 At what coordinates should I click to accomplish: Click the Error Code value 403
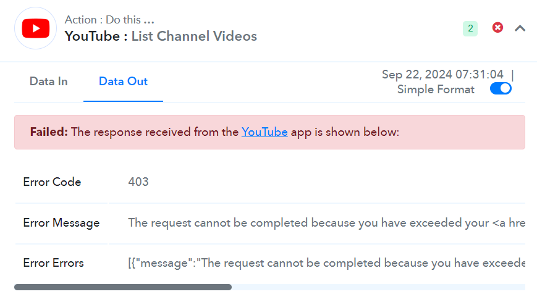point(138,182)
